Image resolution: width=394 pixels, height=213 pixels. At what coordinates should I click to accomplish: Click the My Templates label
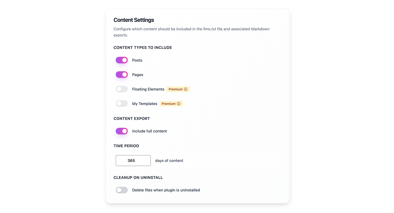tap(144, 104)
